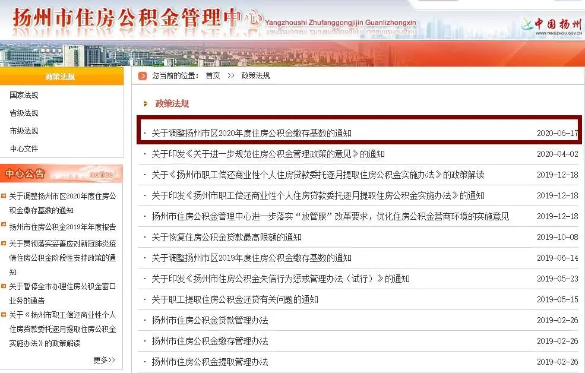Open the highlighted 2020年度缴存基数 notice
This screenshot has height=373, width=585.
[251, 133]
